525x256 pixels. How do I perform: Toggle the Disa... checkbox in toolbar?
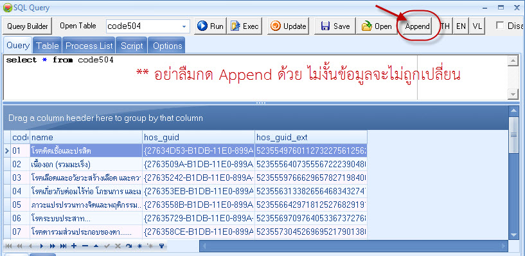pos(500,26)
